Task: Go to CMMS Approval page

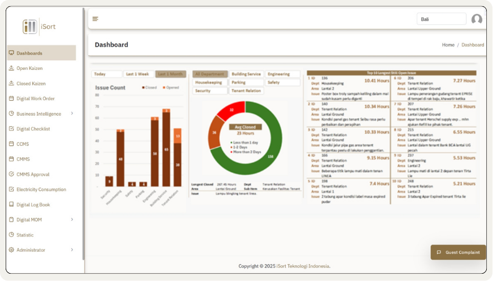Action: (x=33, y=175)
